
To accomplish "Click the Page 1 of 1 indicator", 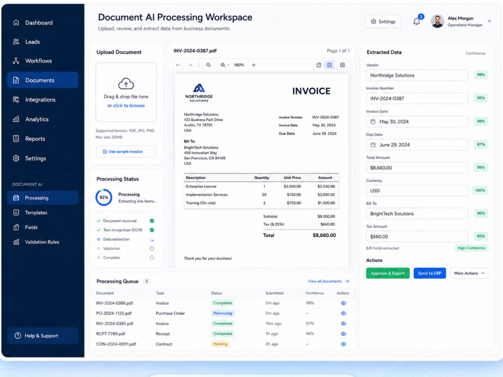I will point(338,51).
